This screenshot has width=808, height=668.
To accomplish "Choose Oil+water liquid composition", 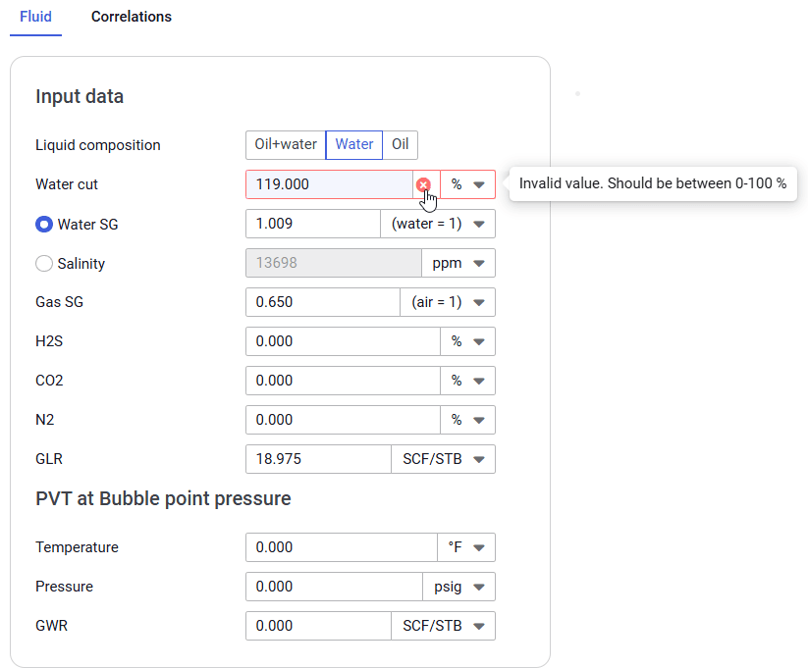I will point(286,144).
